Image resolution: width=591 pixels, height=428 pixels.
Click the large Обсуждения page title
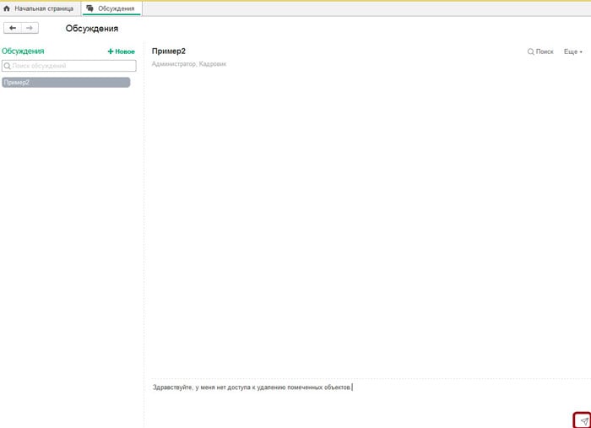91,29
